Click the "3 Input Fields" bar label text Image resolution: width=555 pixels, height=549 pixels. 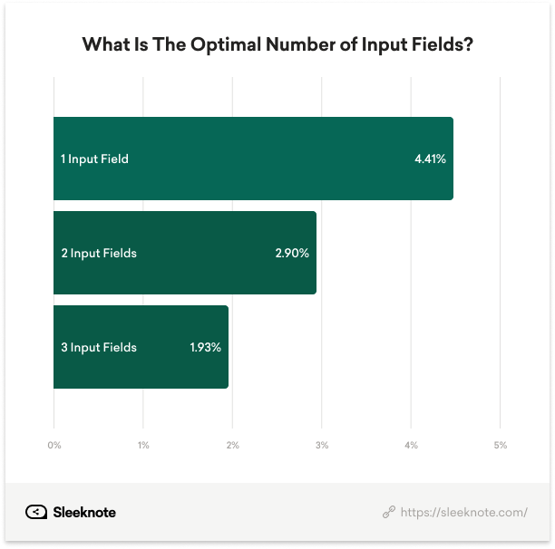coord(99,348)
